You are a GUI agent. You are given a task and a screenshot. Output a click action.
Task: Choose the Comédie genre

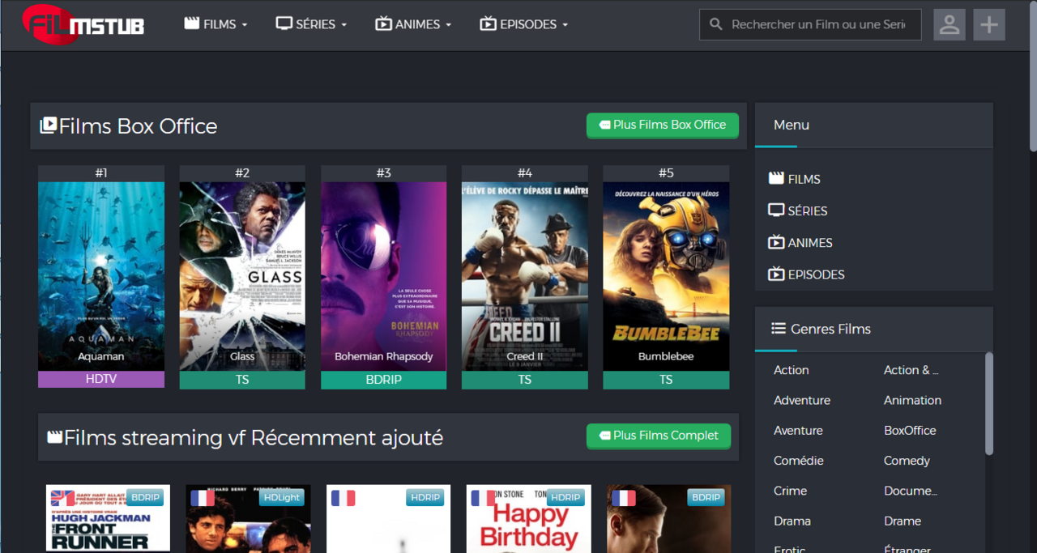799,461
